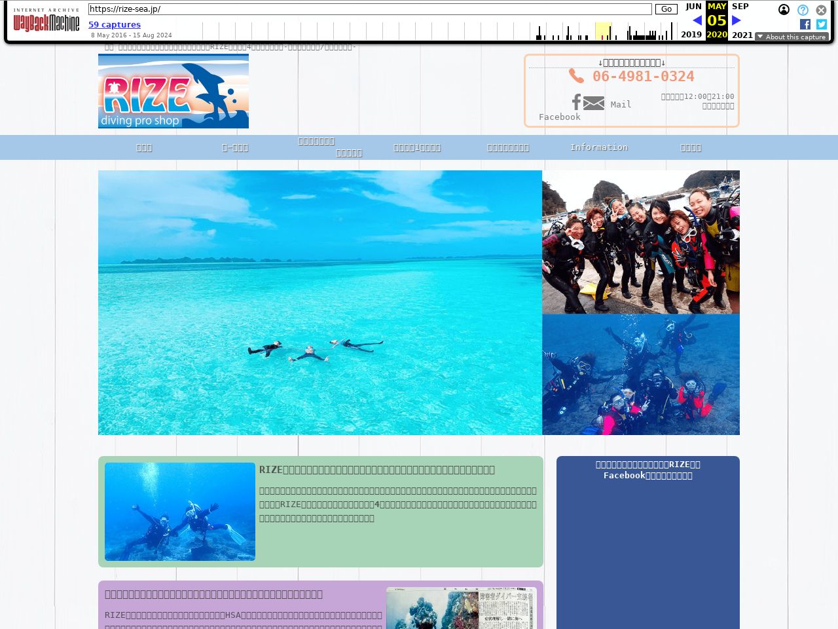The image size is (838, 629).
Task: Open the grey Facebook f icon
Action: click(576, 102)
